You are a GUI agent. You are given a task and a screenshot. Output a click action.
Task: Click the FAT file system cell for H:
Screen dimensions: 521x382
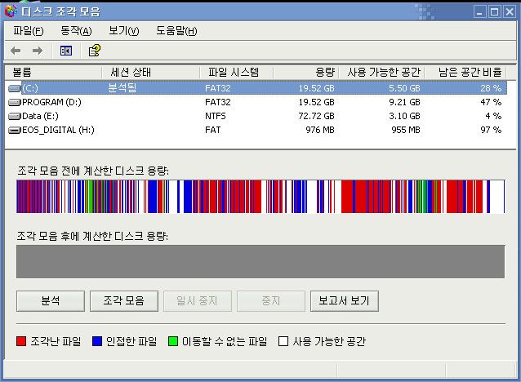pyautogui.click(x=212, y=131)
